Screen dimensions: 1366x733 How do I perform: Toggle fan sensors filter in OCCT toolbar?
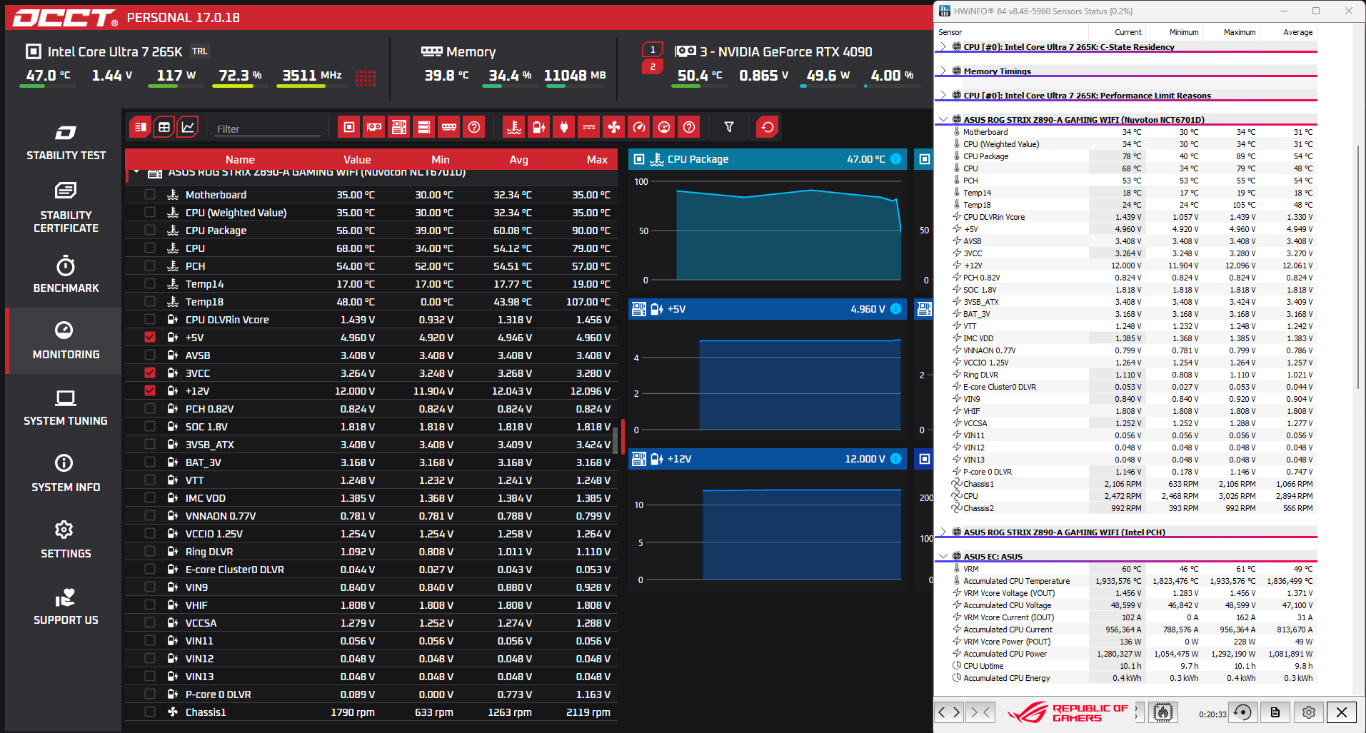pos(614,127)
